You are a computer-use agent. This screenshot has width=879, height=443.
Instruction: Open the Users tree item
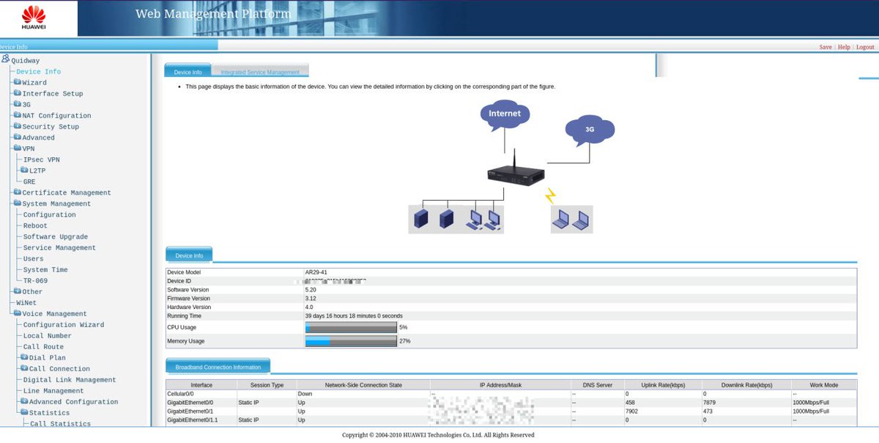(33, 258)
